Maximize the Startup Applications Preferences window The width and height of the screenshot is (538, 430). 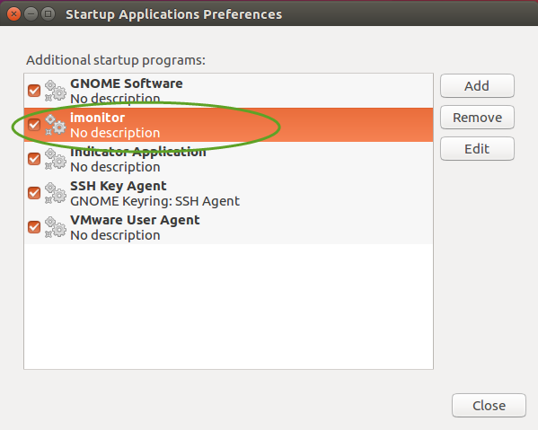click(x=48, y=14)
